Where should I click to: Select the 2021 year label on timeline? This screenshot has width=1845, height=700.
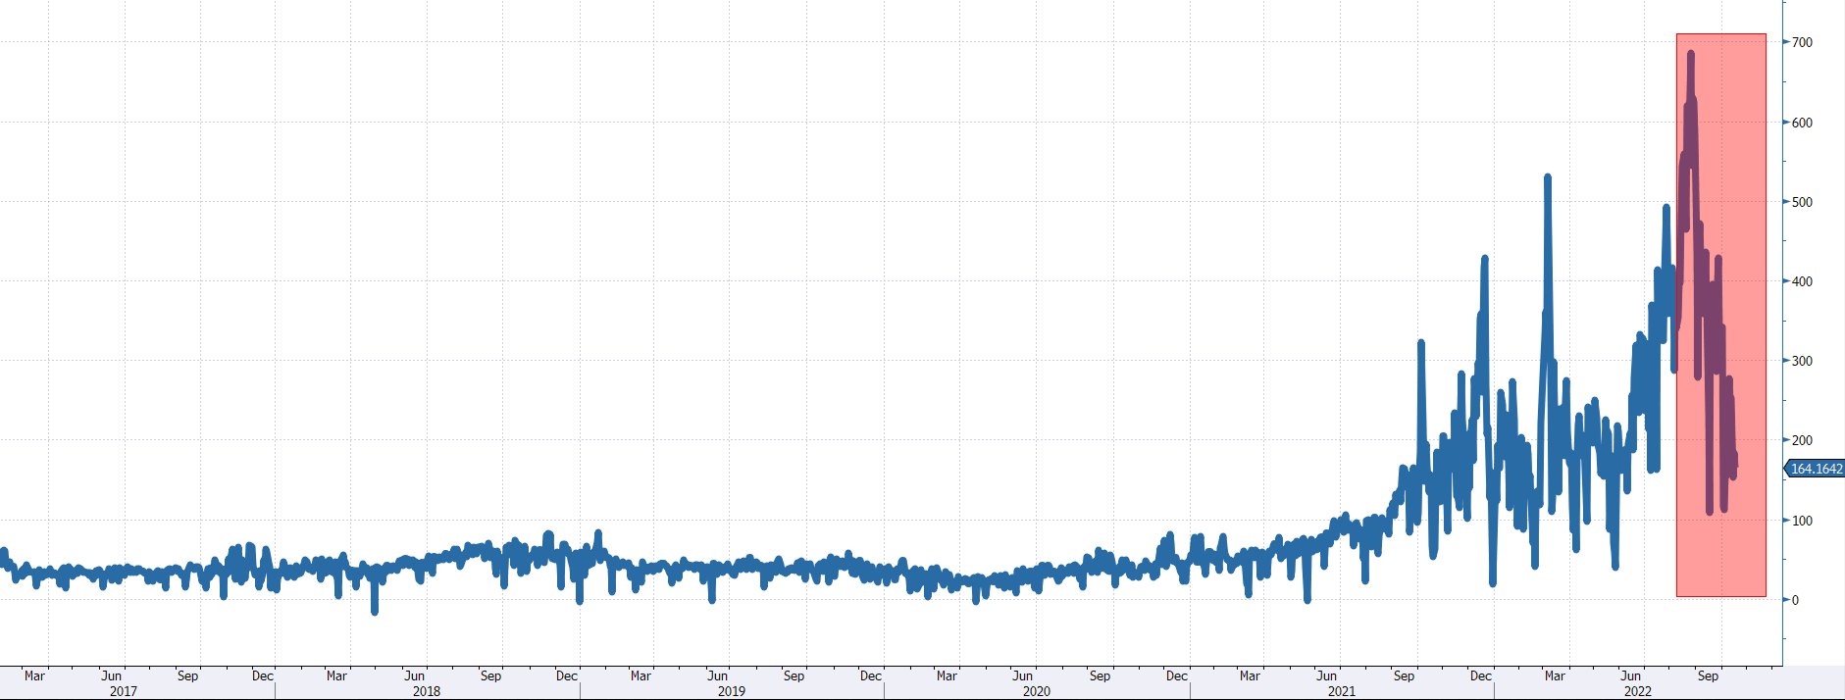(1342, 691)
